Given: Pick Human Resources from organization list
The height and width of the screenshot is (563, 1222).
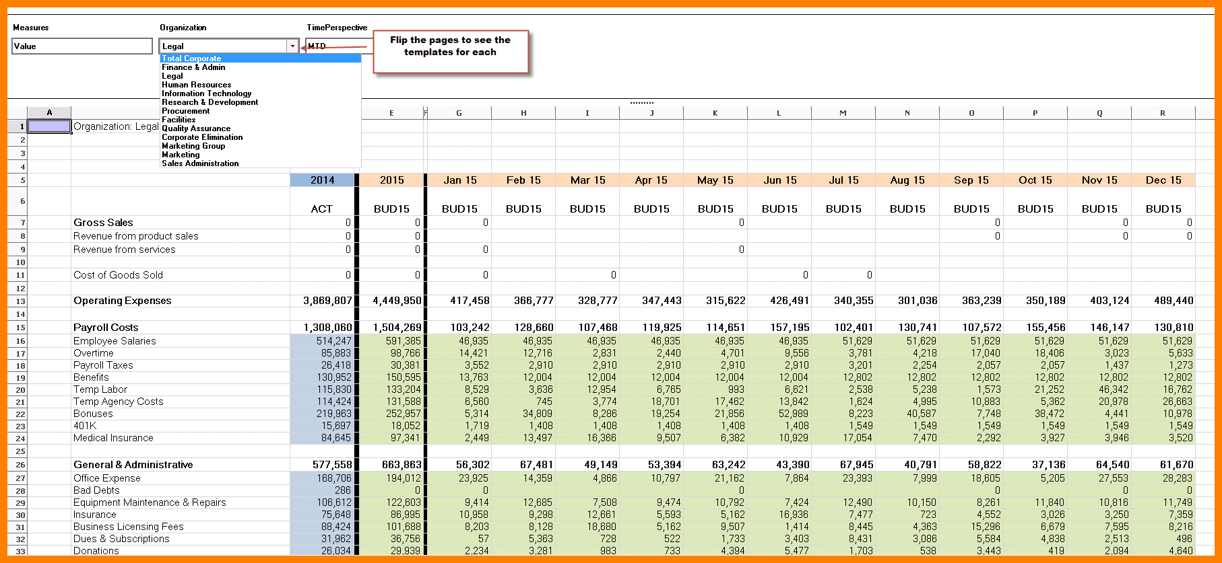Looking at the screenshot, I should pos(196,85).
